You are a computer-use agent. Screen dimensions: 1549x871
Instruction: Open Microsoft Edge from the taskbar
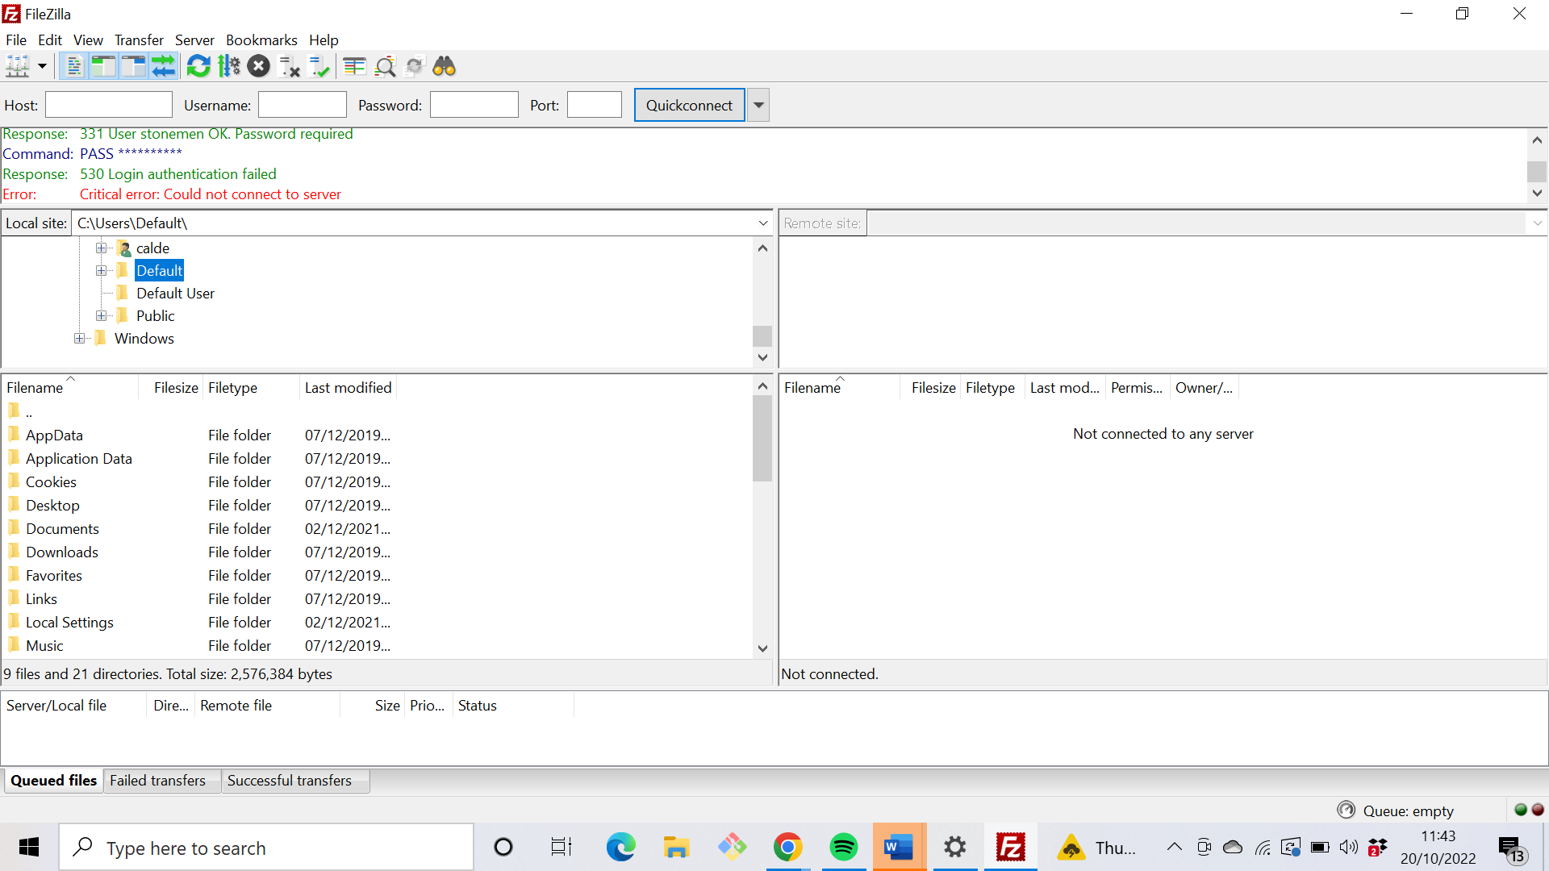[620, 848]
